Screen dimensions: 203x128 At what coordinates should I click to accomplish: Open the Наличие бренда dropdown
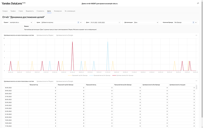pos(196,23)
